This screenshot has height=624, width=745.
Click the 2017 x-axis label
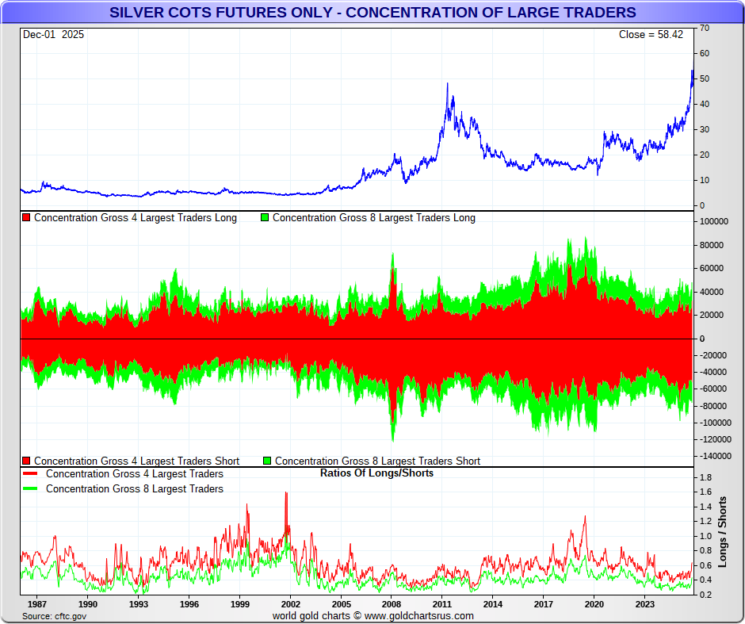pos(543,604)
